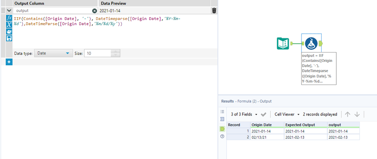Collapse the output expression chevron
The width and height of the screenshot is (377, 159).
pos(9,11)
